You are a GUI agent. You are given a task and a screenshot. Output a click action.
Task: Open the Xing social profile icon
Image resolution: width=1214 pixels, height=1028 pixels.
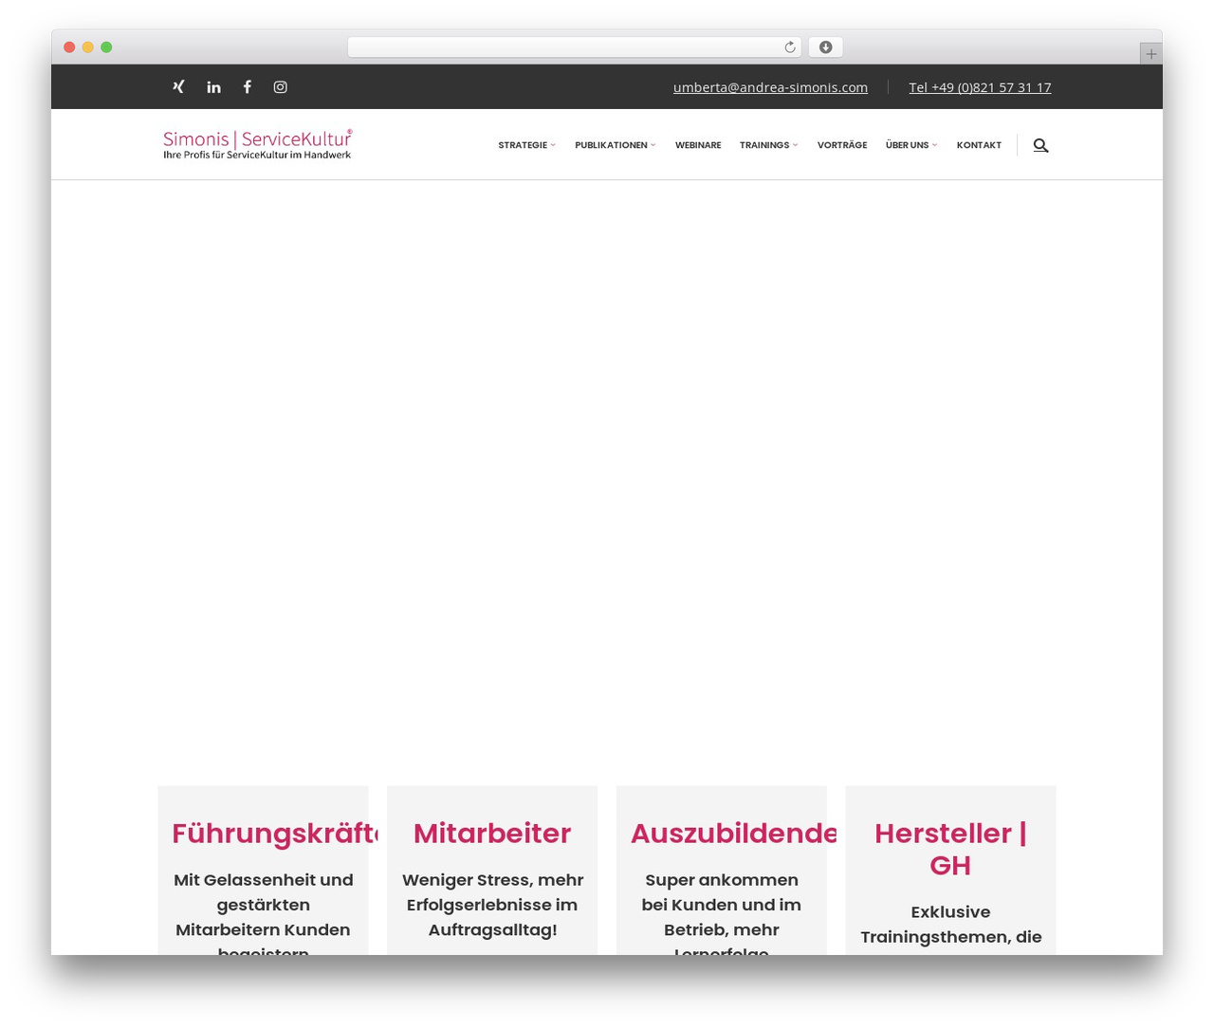[x=178, y=86]
